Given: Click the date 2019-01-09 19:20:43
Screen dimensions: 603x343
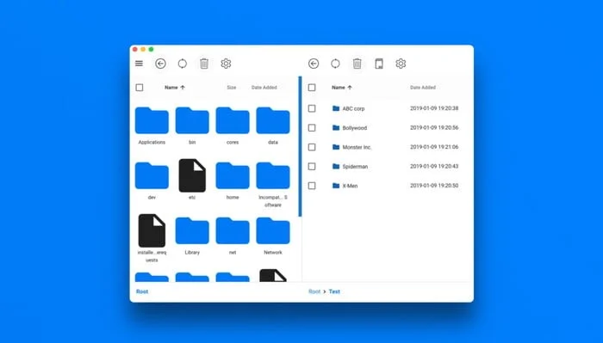Looking at the screenshot, I should pyautogui.click(x=434, y=166).
